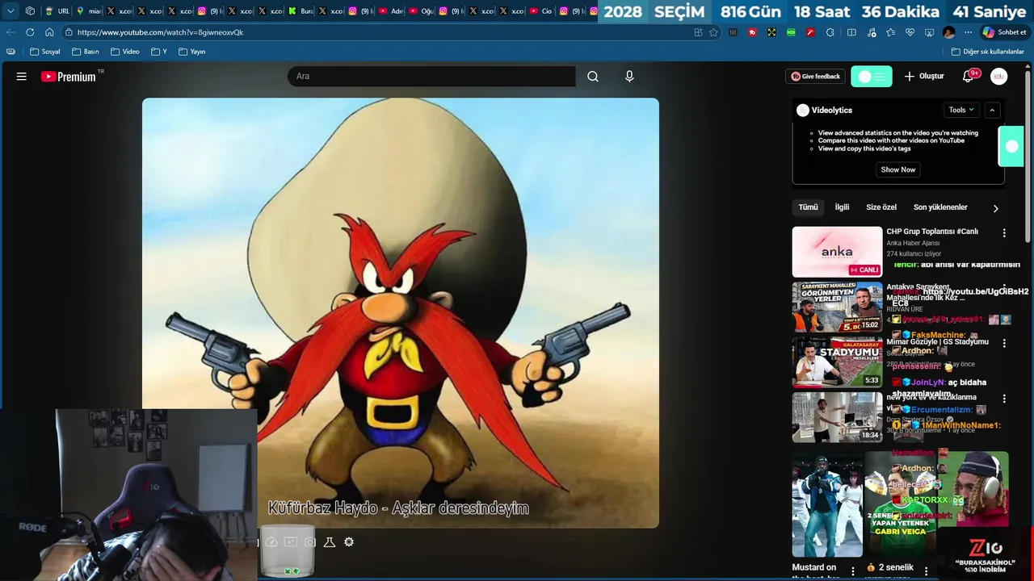Viewport: 1034px width, 581px height.
Task: Open split screen icon in browser toolbar
Action: click(x=851, y=32)
